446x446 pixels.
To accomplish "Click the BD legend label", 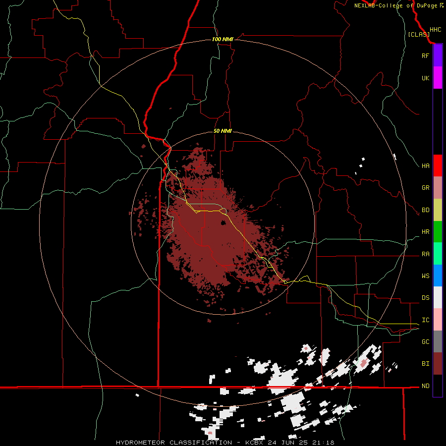I will (x=425, y=210).
